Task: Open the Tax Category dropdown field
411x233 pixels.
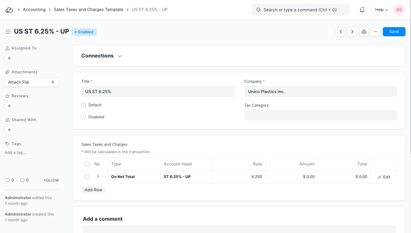Action: 321,115
